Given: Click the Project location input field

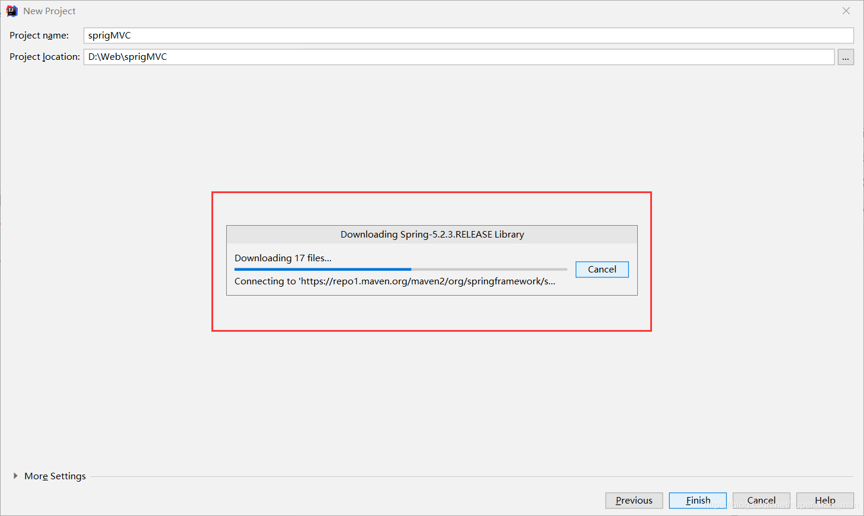Looking at the screenshot, I should pos(459,57).
